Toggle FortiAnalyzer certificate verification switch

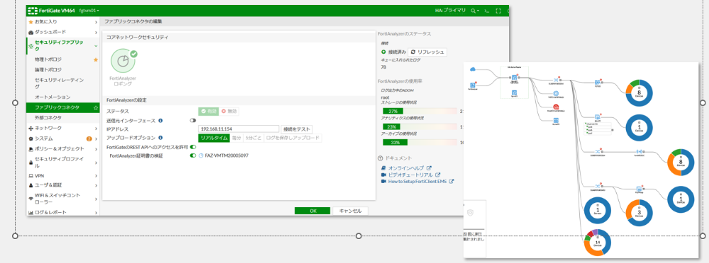193,155
